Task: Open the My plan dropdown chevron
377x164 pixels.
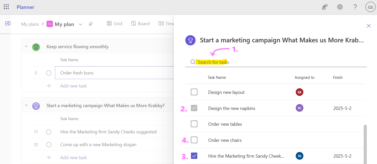Action: [x=81, y=24]
